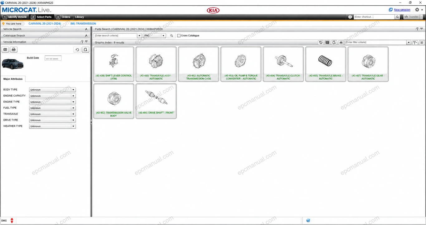Open the filter criteria dropdown arrow

pos(409,42)
